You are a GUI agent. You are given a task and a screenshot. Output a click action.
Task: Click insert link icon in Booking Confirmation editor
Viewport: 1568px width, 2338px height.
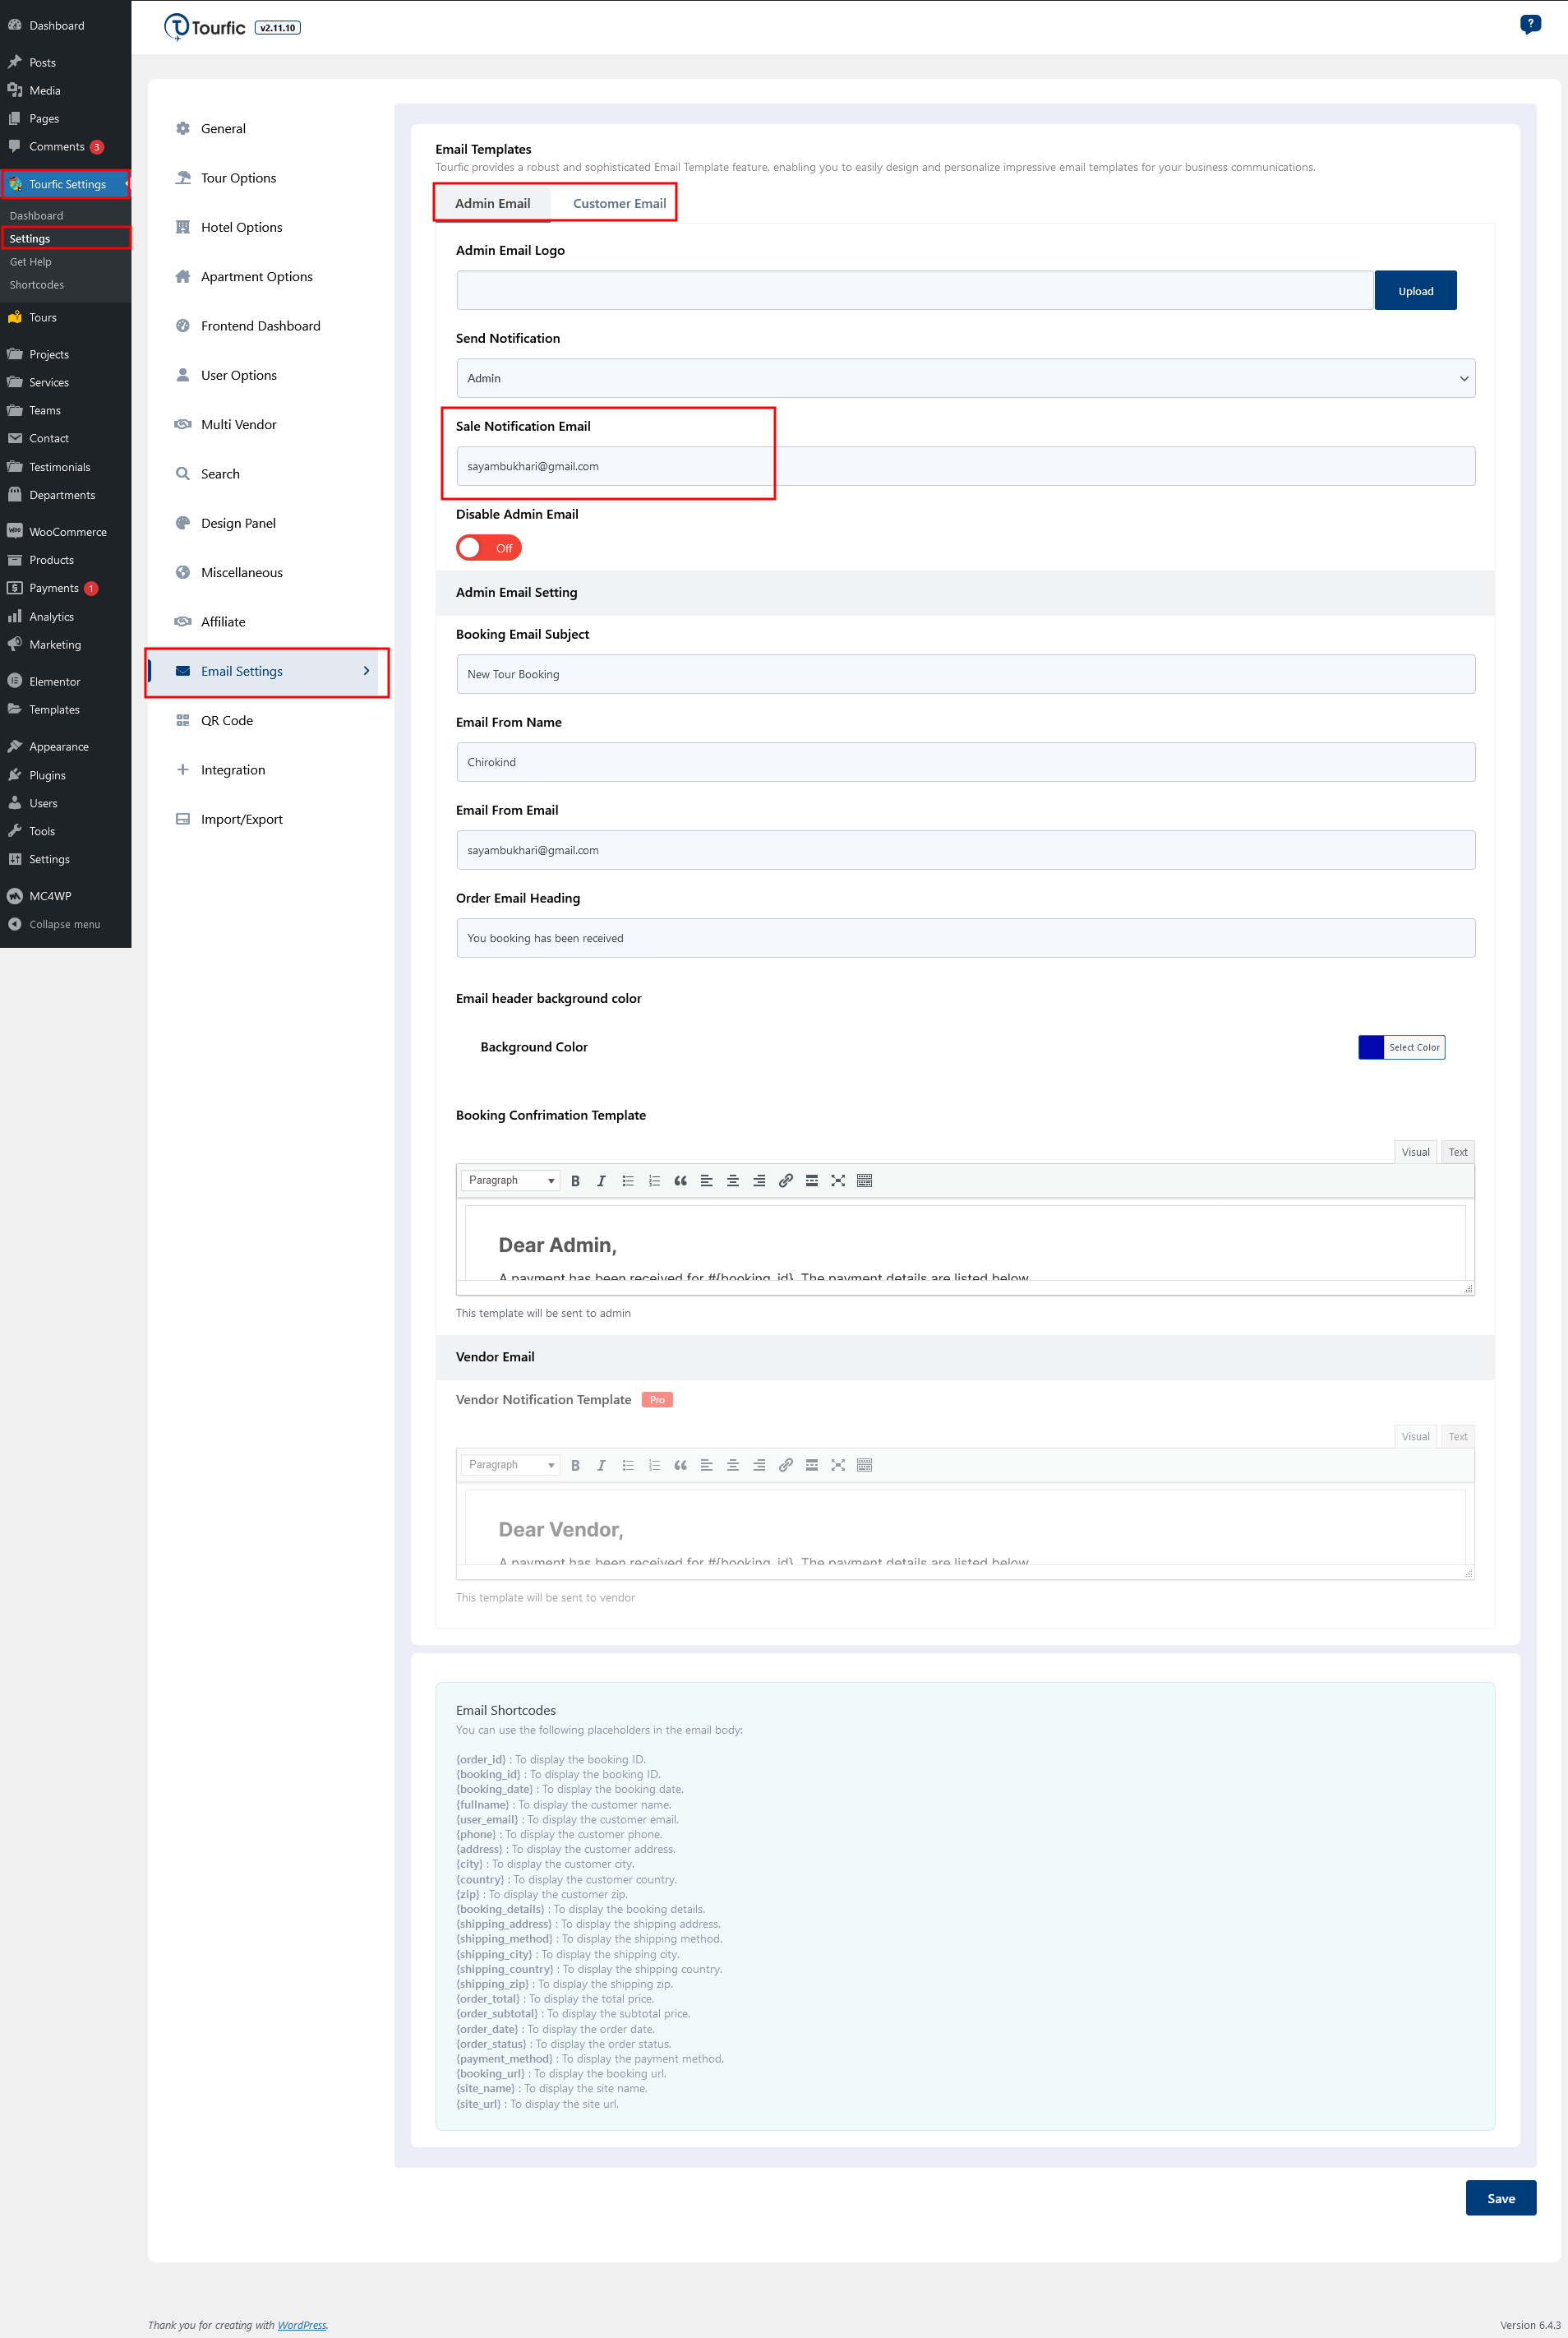pos(786,1181)
